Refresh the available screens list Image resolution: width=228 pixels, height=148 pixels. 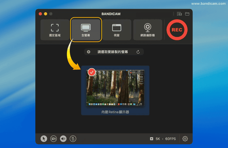[x=138, y=52]
